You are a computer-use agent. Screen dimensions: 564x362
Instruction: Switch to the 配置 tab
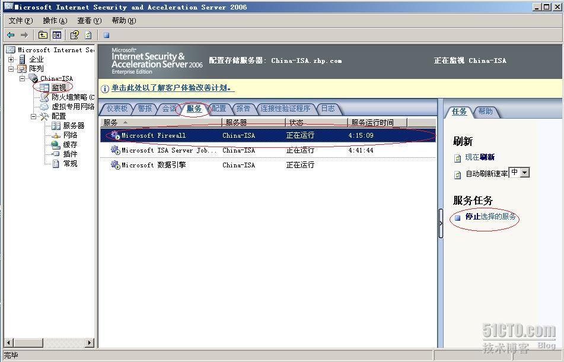click(219, 109)
